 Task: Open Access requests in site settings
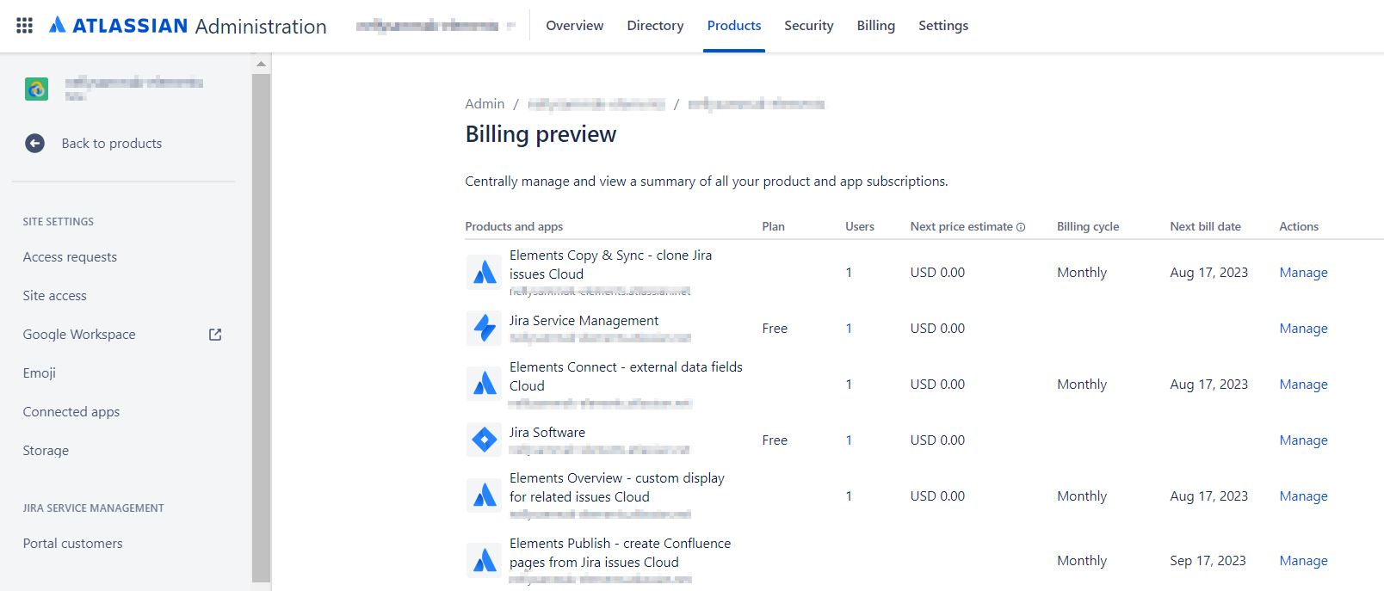(x=70, y=257)
